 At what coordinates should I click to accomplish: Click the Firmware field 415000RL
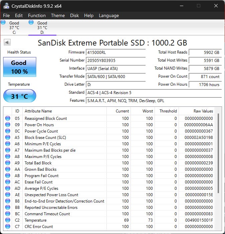[116, 52]
